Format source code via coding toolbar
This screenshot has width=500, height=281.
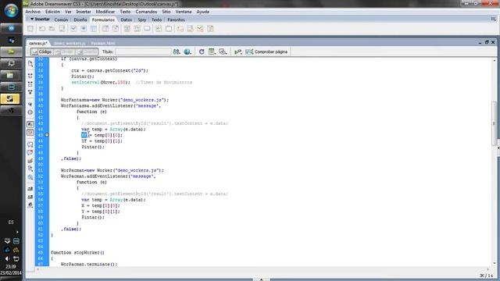pyautogui.click(x=30, y=205)
